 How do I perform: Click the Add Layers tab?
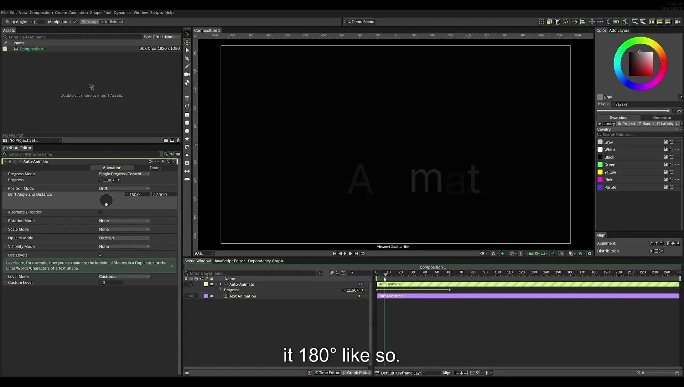[619, 31]
